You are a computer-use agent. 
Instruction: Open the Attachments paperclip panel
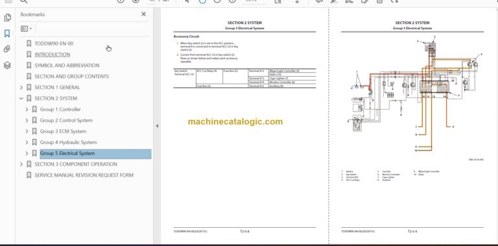(7, 49)
